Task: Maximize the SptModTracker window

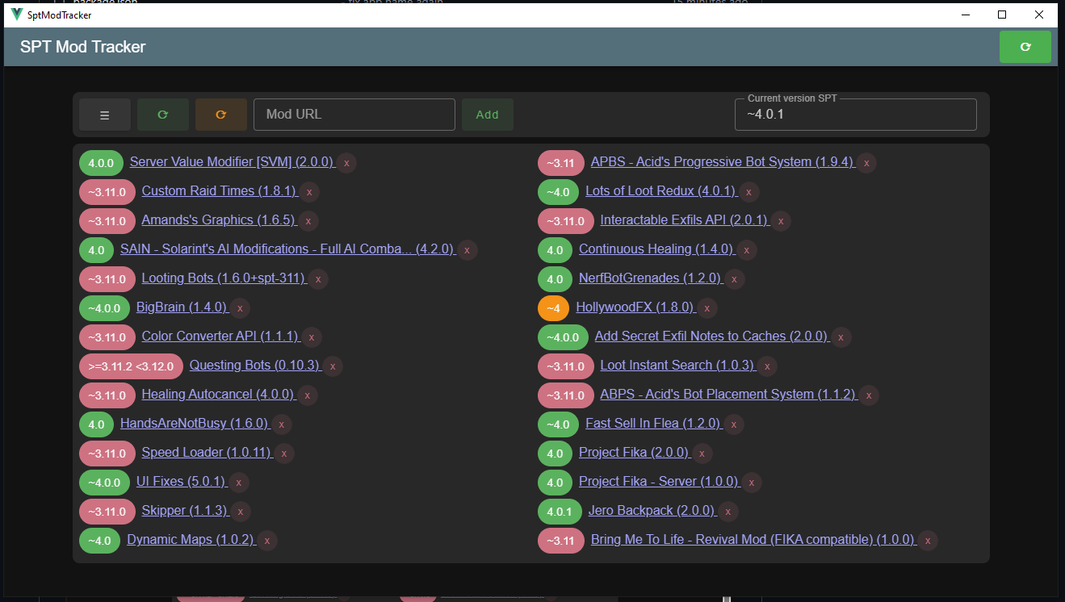Action: pos(1002,15)
